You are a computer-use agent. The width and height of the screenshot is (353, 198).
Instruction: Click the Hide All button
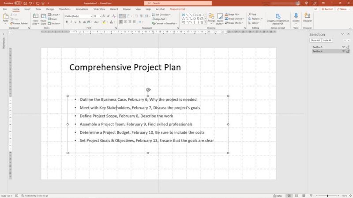tap(327, 40)
